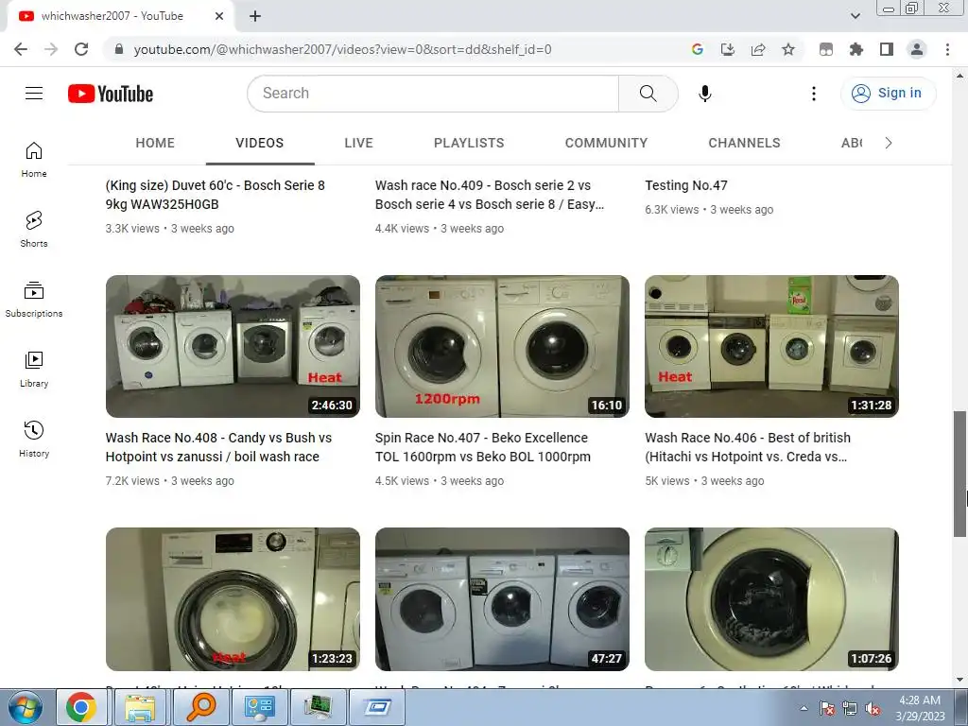Open Chrome extensions puzzle icon
Image resolution: width=968 pixels, height=726 pixels.
pyautogui.click(x=856, y=49)
